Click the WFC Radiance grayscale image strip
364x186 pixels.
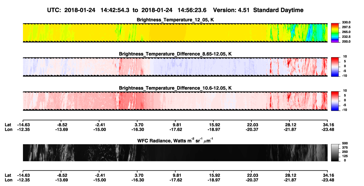coord(175,153)
